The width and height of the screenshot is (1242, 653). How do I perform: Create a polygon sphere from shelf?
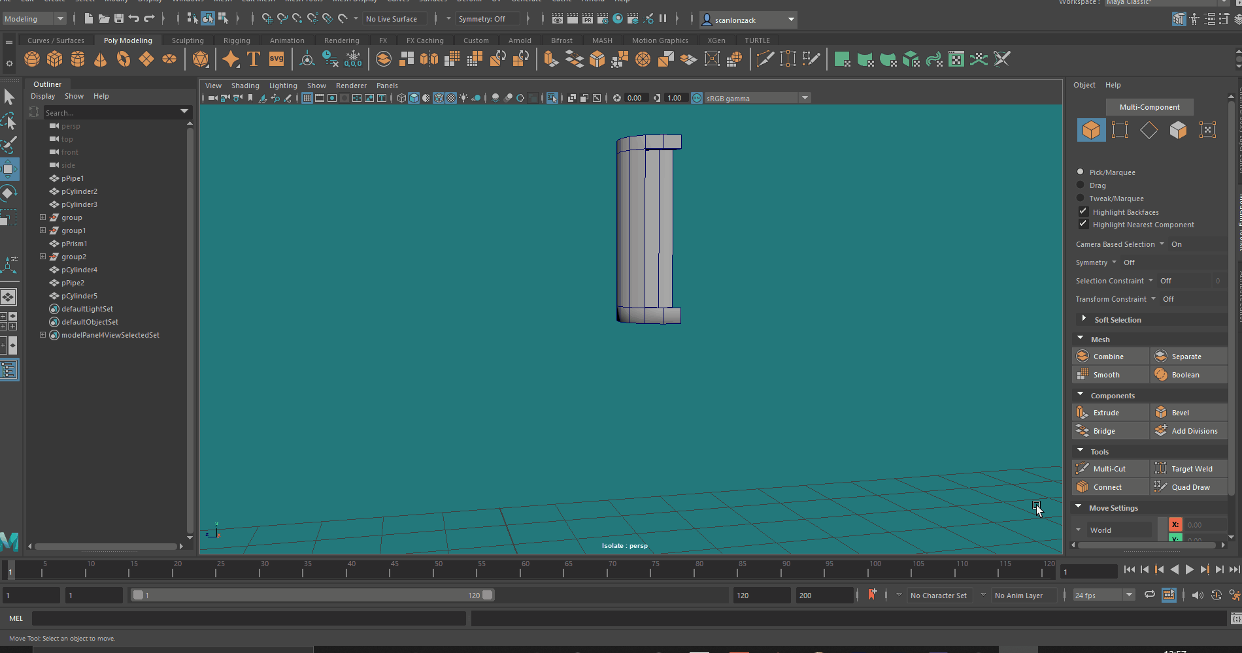(31, 59)
